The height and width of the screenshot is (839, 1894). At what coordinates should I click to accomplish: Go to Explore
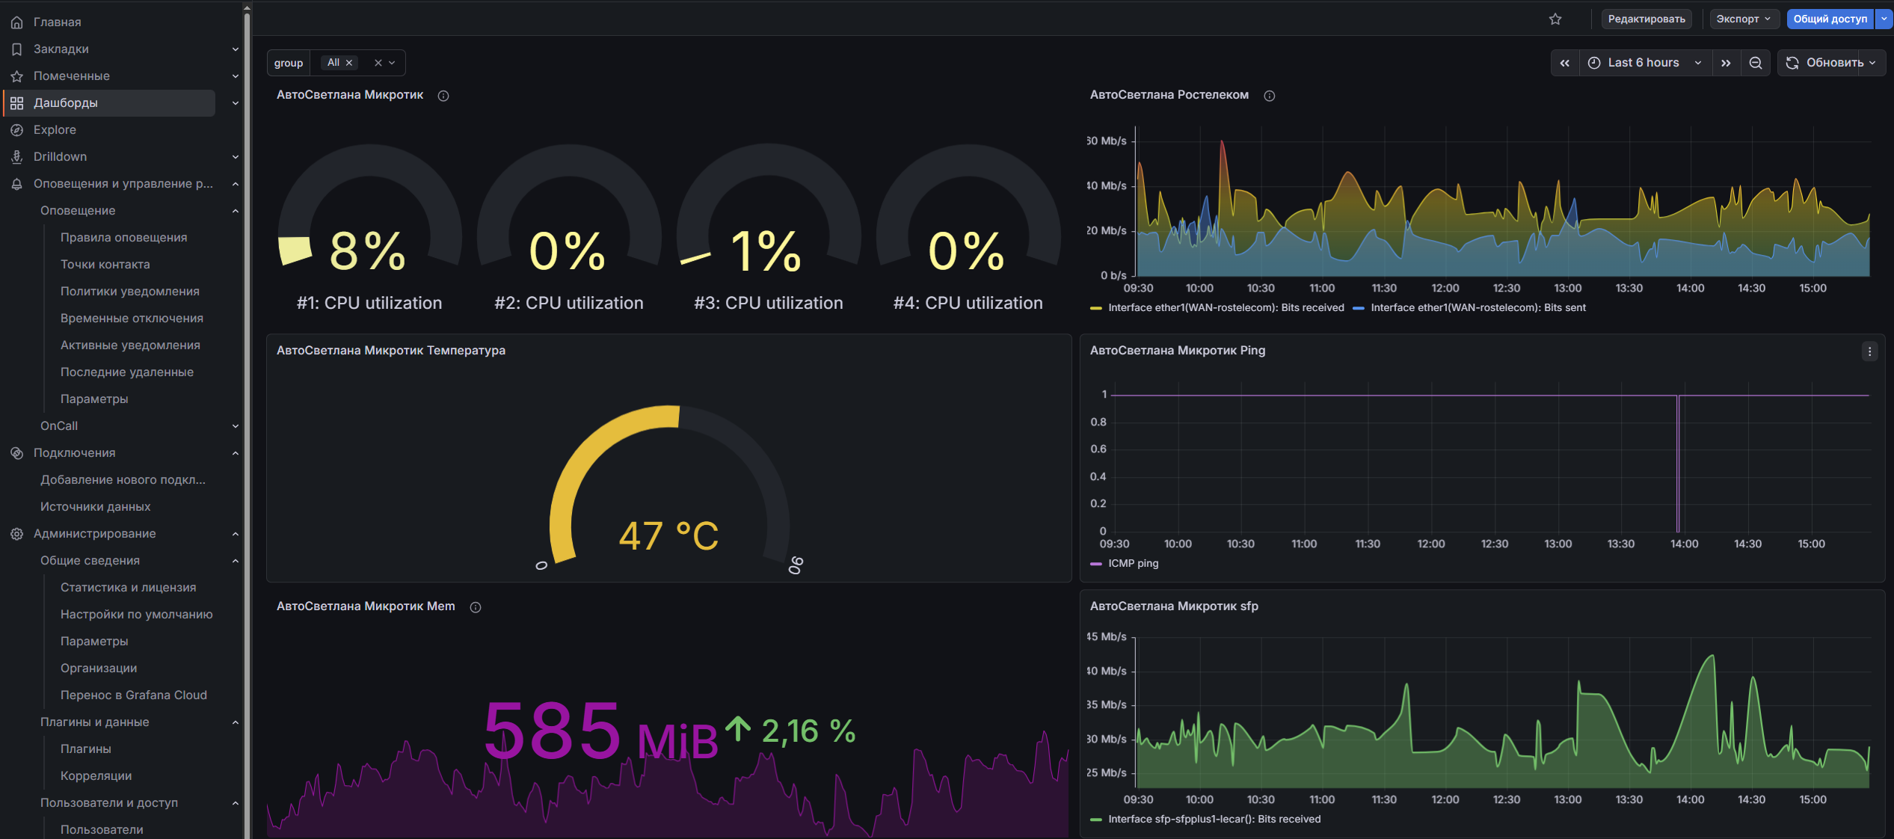click(55, 130)
